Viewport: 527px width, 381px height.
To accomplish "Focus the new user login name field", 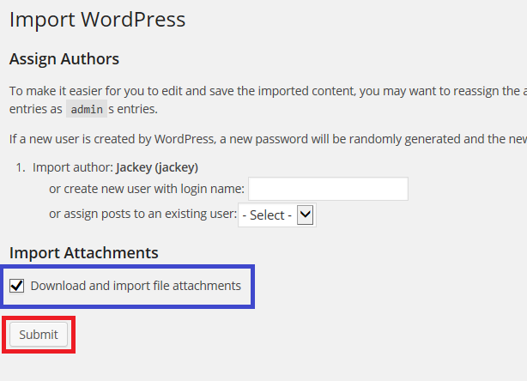I will pos(328,189).
